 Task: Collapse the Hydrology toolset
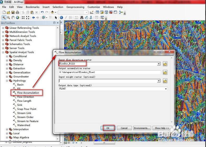click(x=7, y=81)
